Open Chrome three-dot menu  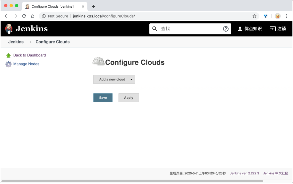[286, 16]
